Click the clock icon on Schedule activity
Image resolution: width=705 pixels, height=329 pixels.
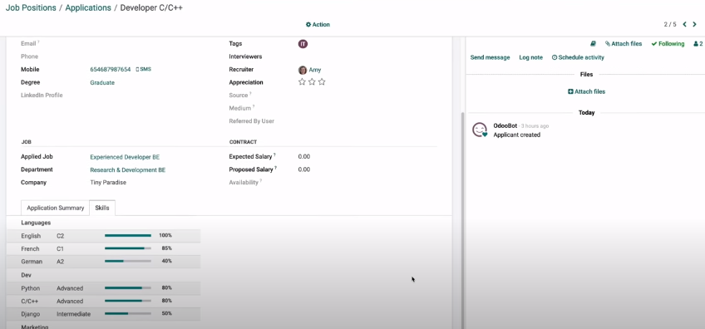pyautogui.click(x=555, y=57)
